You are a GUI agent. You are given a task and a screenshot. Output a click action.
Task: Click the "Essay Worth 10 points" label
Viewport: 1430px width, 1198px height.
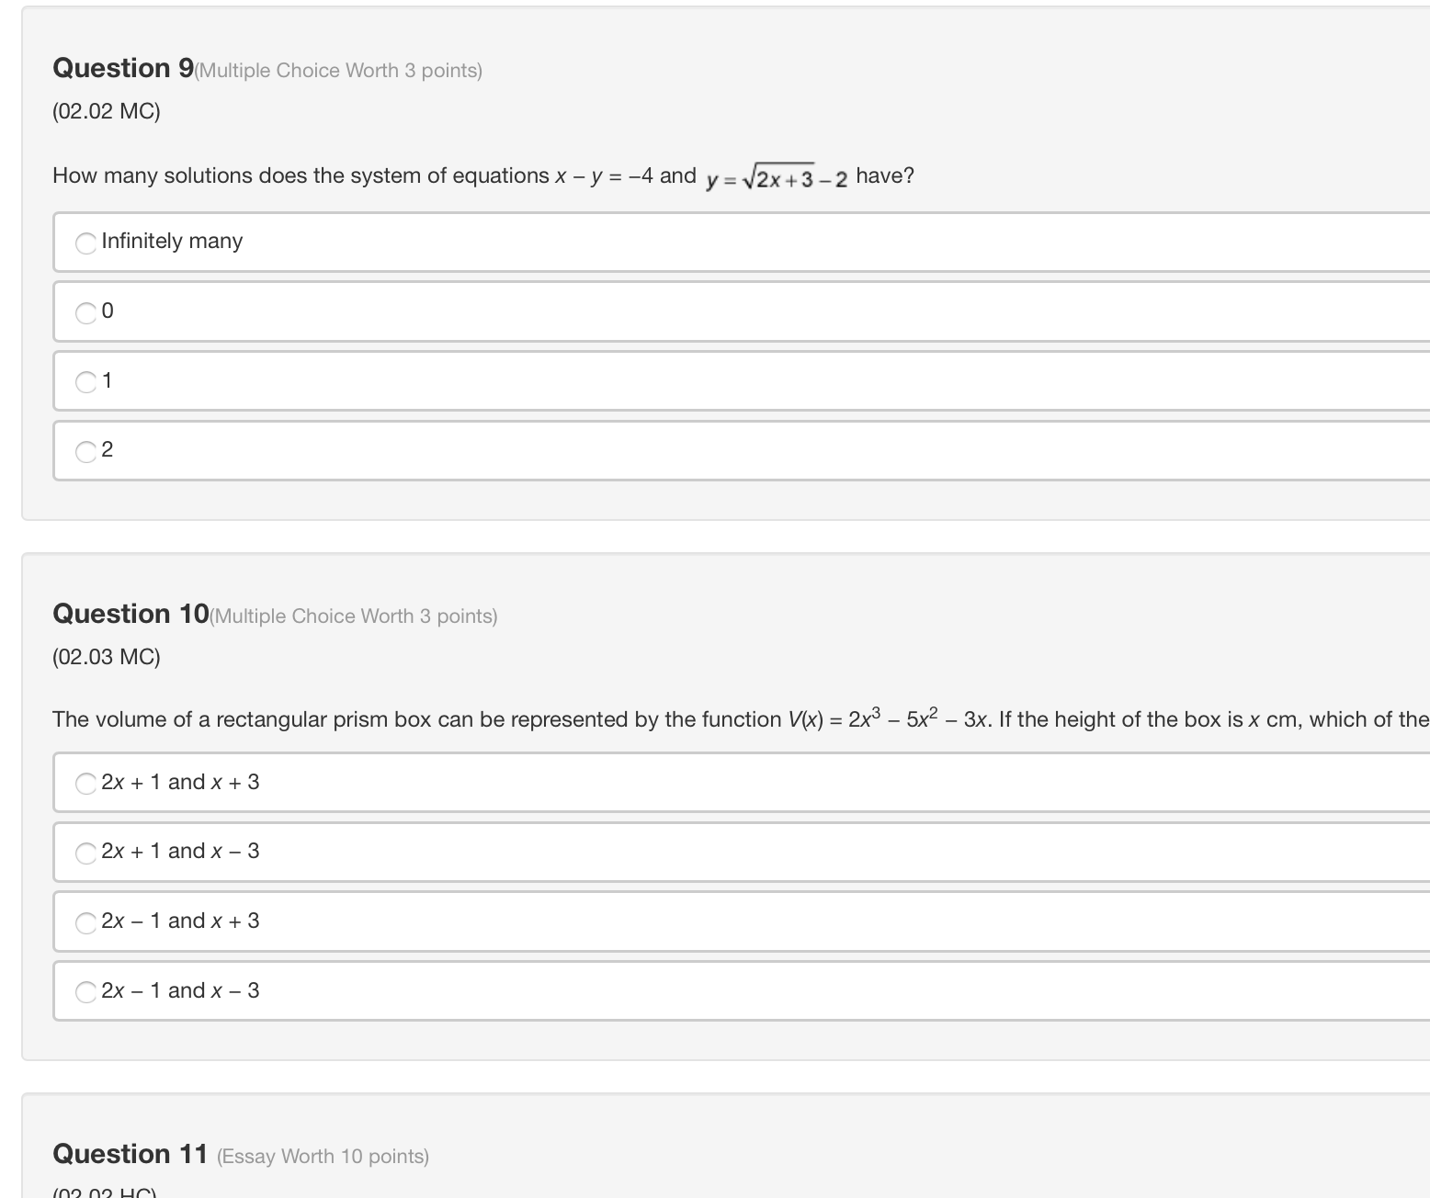323,1156
